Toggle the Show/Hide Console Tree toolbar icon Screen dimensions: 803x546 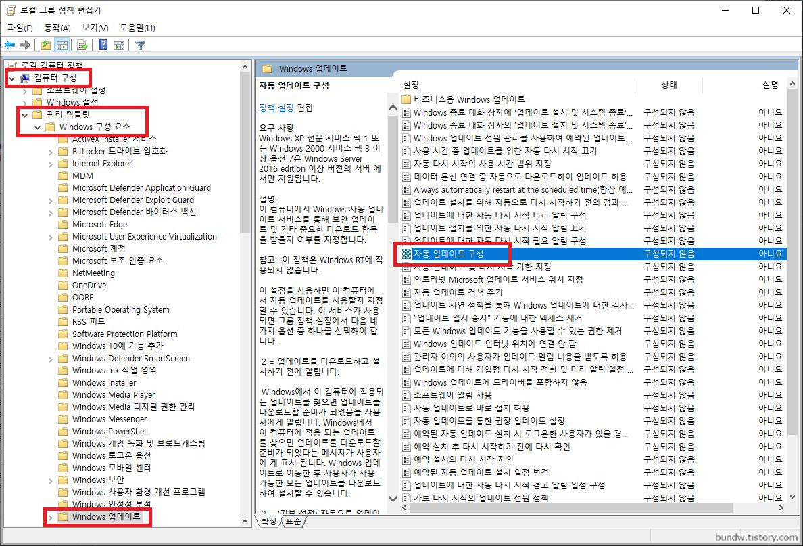(x=62, y=45)
